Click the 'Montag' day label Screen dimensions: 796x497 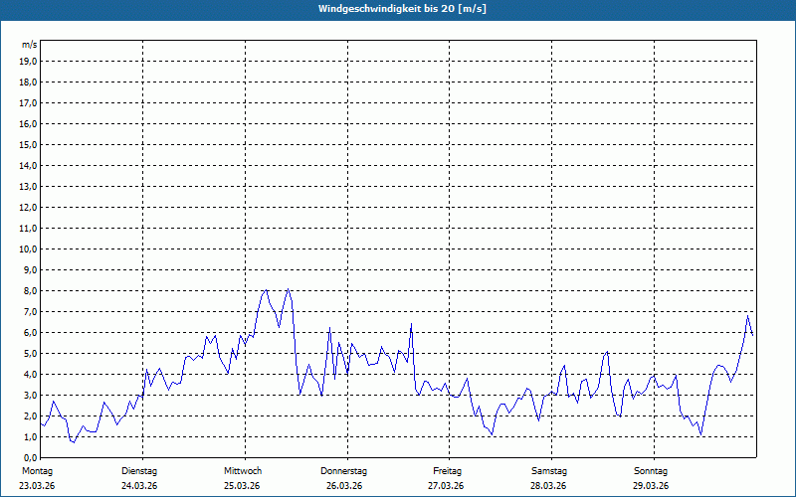(36, 470)
